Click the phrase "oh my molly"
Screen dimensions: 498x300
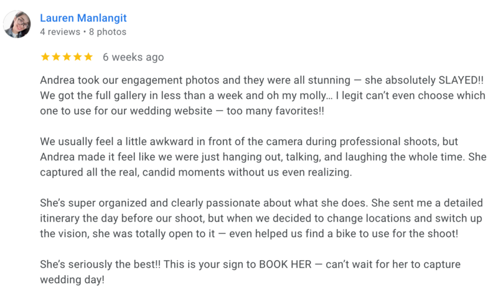(x=296, y=96)
